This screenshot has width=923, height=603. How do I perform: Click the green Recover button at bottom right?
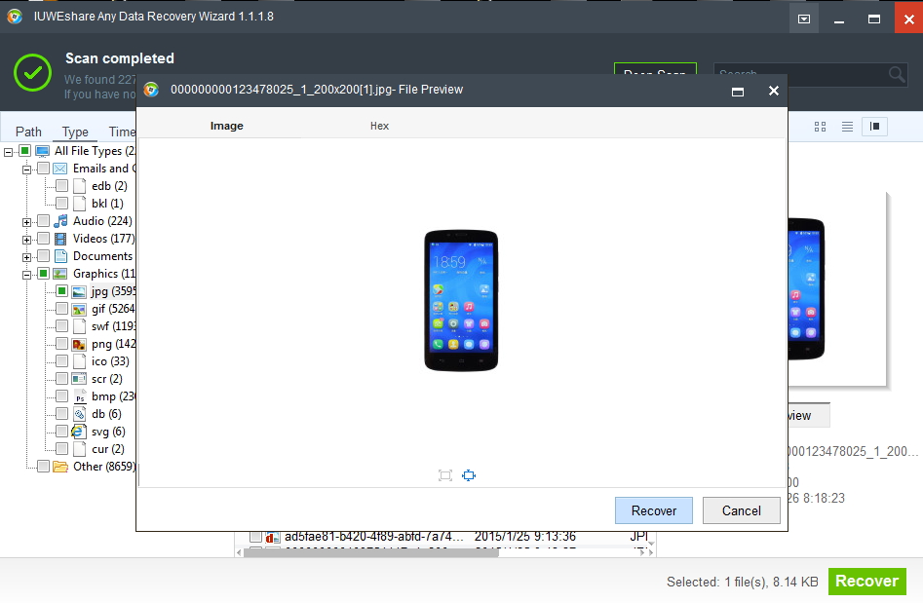[x=866, y=582]
